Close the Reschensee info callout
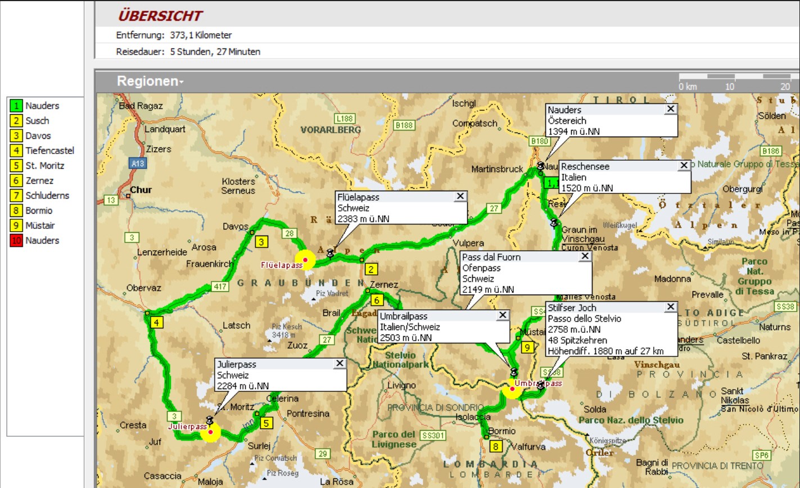800x488 pixels. point(684,165)
